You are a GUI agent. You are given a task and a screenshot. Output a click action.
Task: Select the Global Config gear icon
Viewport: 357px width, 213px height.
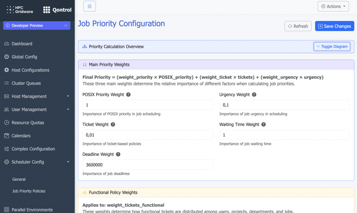[7, 57]
